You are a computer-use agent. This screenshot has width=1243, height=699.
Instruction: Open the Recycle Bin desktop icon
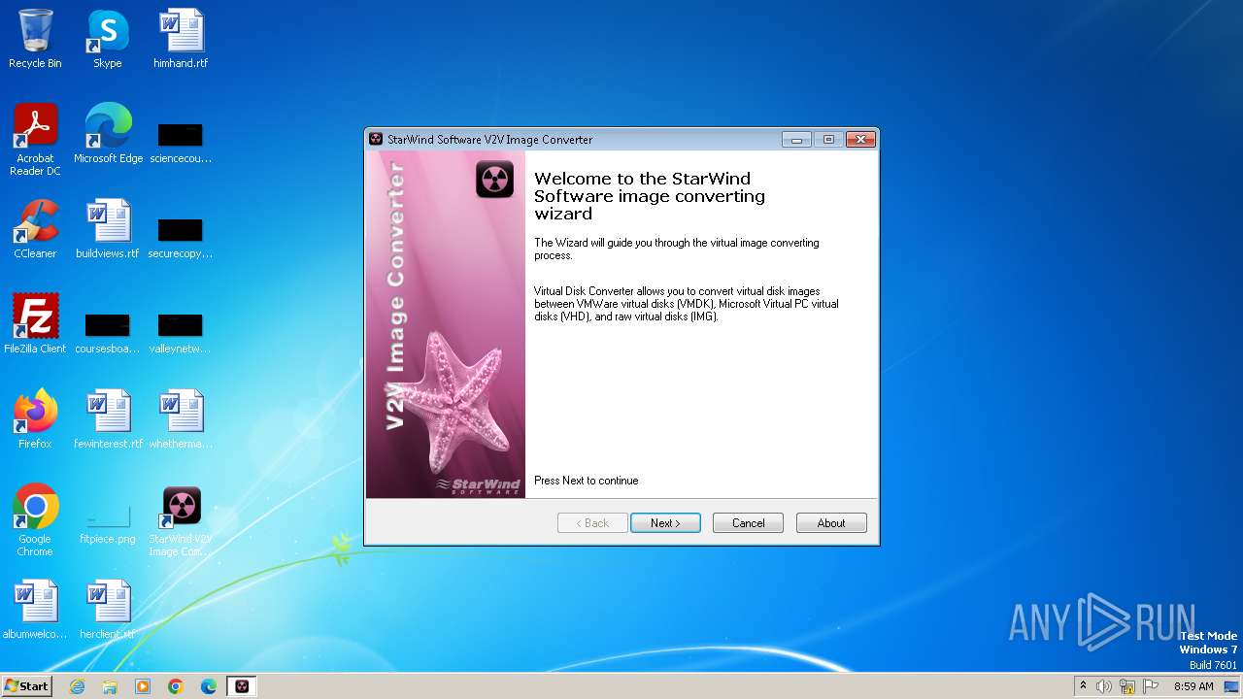(35, 39)
